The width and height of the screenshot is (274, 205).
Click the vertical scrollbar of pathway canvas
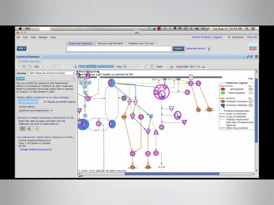point(256,110)
